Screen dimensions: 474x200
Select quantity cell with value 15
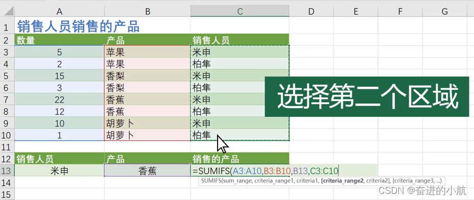pos(60,76)
